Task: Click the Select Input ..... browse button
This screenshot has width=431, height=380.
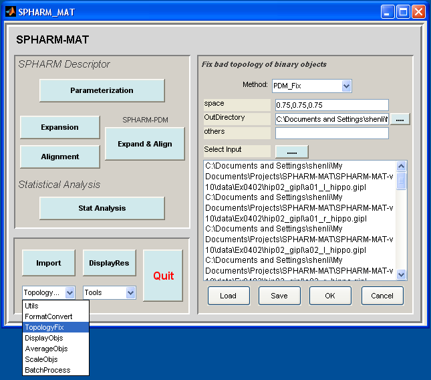Action: point(292,152)
